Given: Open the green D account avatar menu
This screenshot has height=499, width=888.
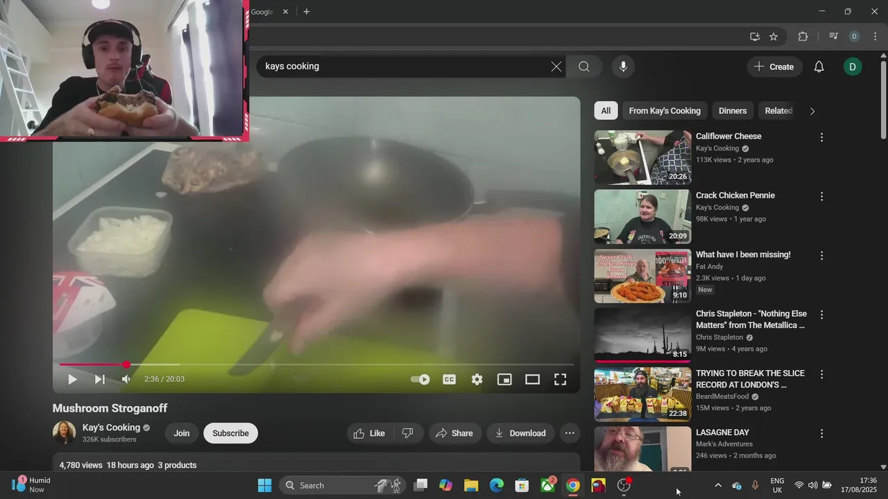Looking at the screenshot, I should [853, 67].
